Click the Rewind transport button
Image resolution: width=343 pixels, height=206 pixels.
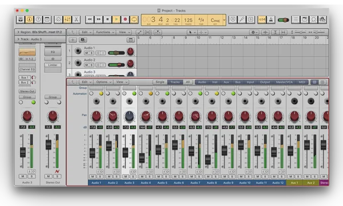90,19
